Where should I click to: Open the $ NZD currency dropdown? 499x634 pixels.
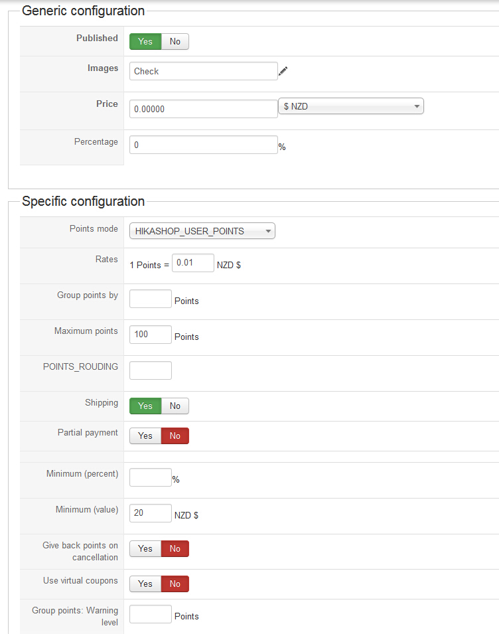click(x=350, y=106)
